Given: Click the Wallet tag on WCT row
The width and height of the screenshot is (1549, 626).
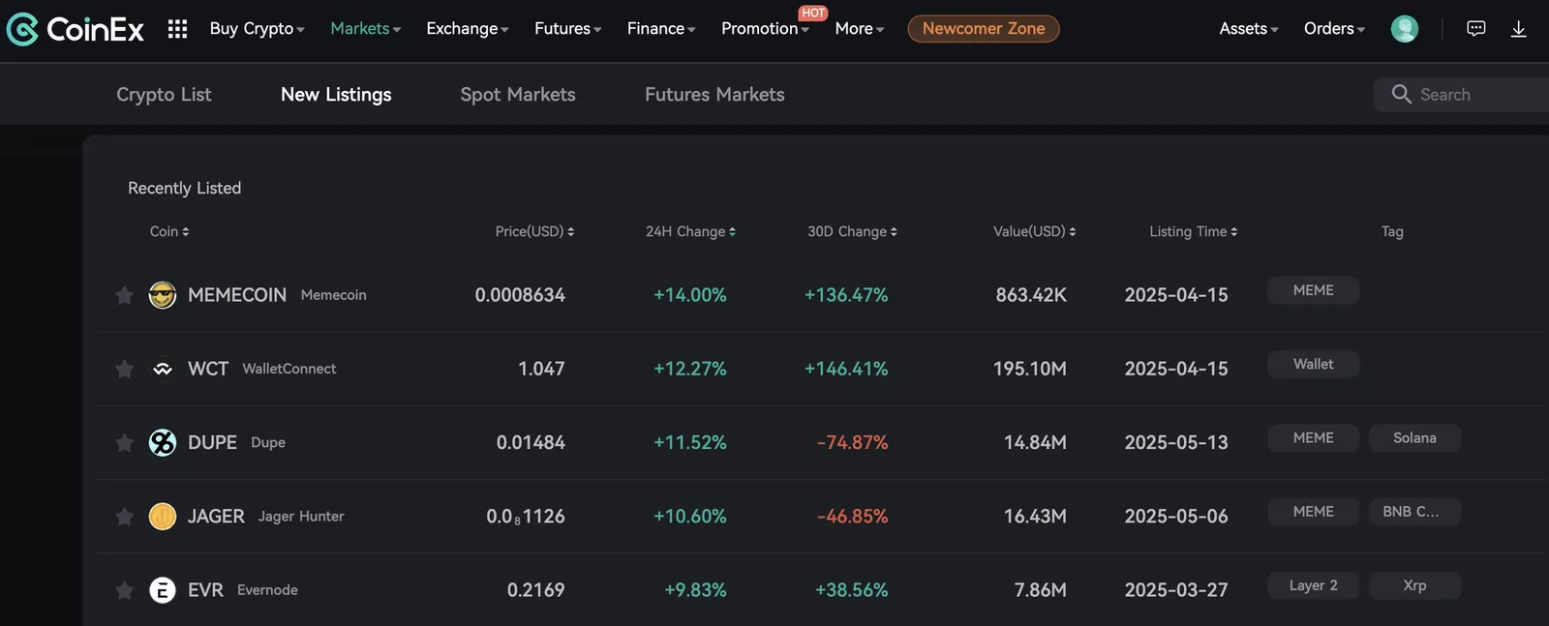Looking at the screenshot, I should pos(1314,364).
